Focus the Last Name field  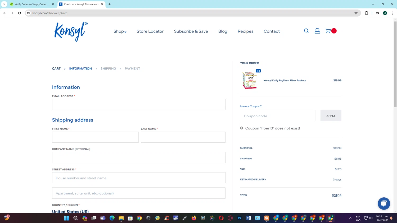183,137
